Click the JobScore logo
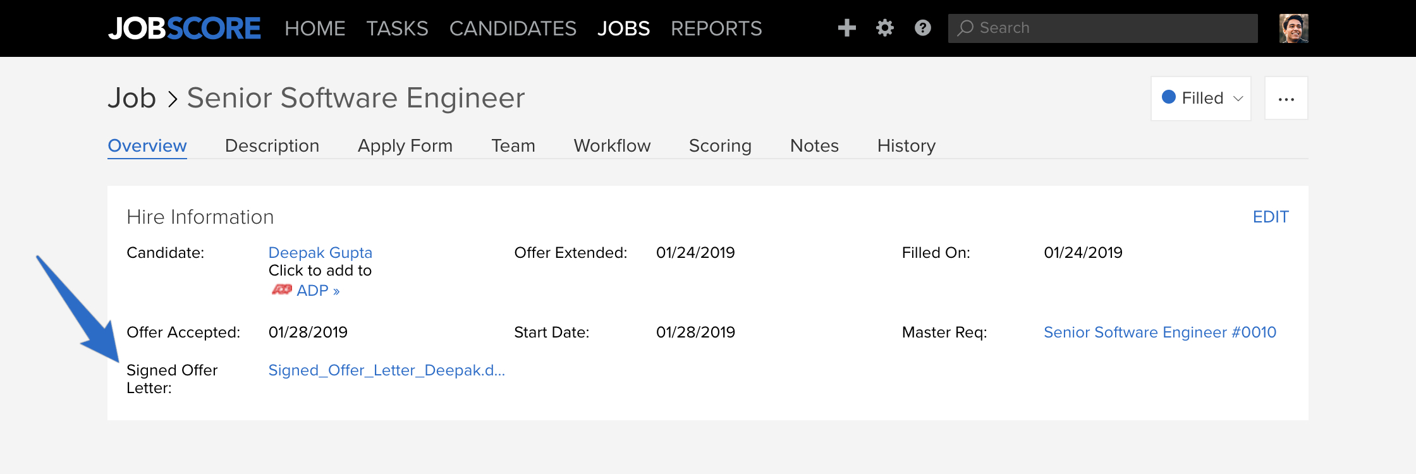 pos(184,28)
